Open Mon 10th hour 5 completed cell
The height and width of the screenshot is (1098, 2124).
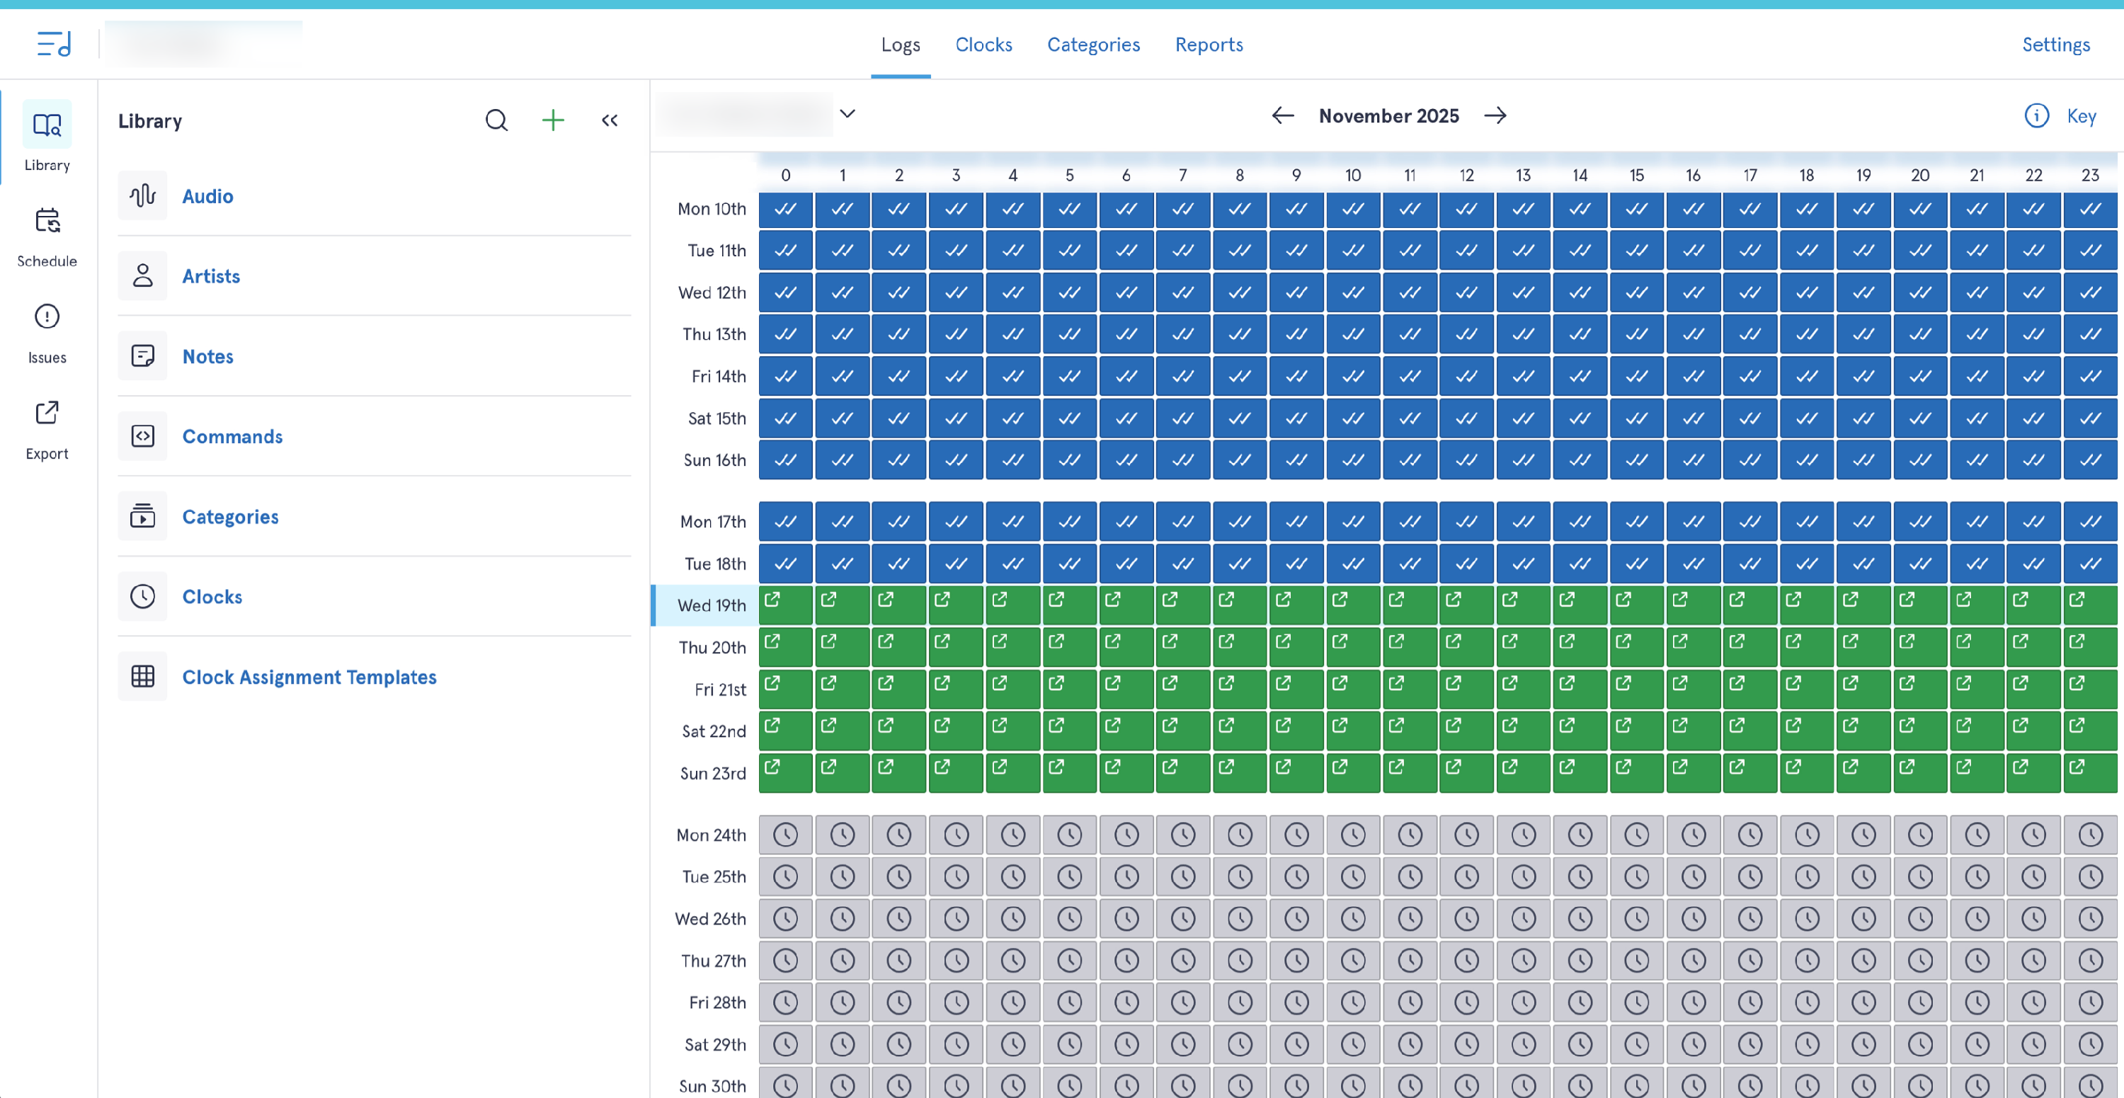coord(1068,209)
